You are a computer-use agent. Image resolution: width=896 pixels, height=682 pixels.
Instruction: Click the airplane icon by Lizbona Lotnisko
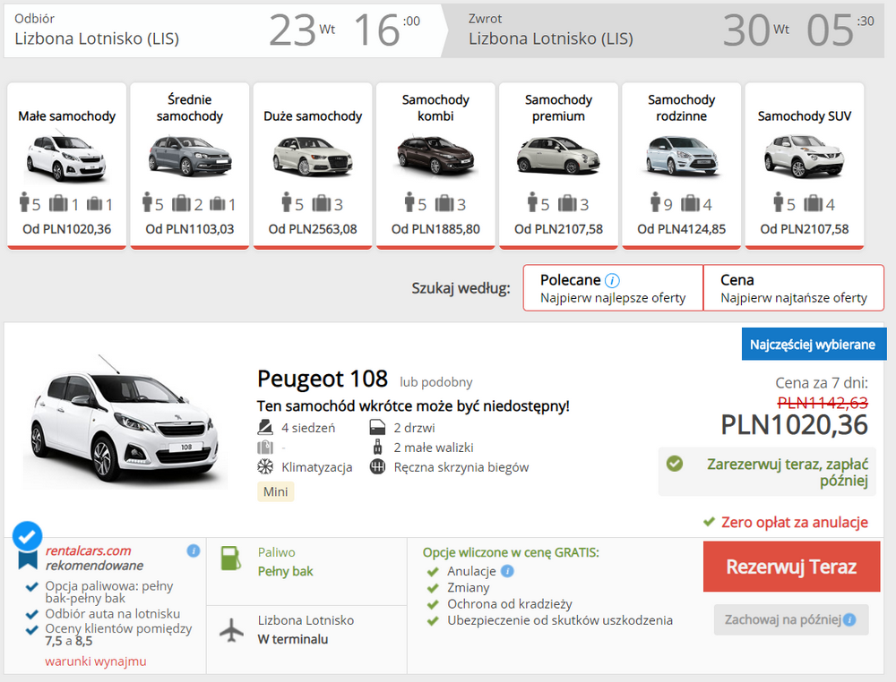tap(231, 630)
